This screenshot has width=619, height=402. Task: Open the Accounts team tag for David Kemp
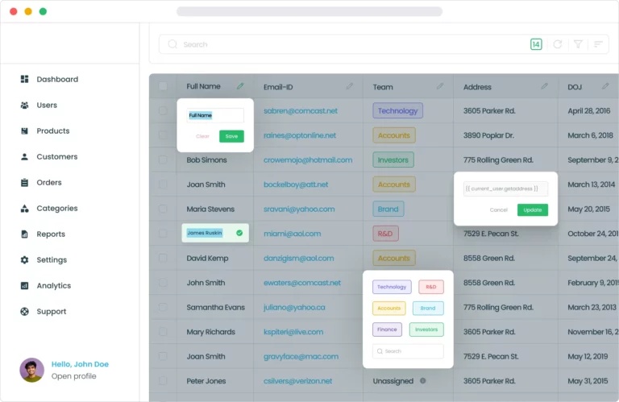point(393,259)
